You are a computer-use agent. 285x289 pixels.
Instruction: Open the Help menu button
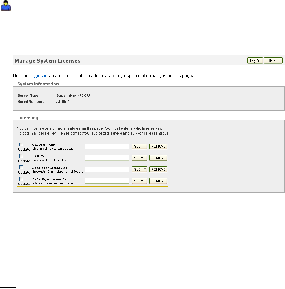tap(273, 61)
